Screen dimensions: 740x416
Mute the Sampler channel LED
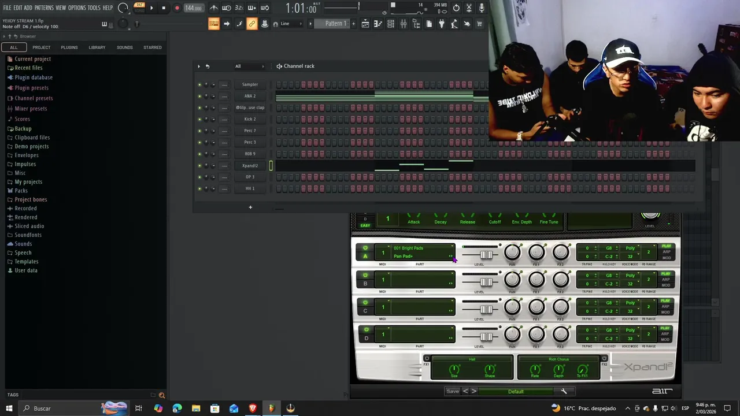point(200,84)
